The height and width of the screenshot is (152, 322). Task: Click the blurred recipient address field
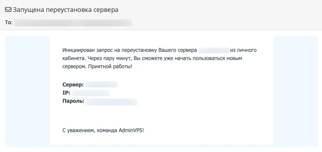pyautogui.click(x=73, y=23)
